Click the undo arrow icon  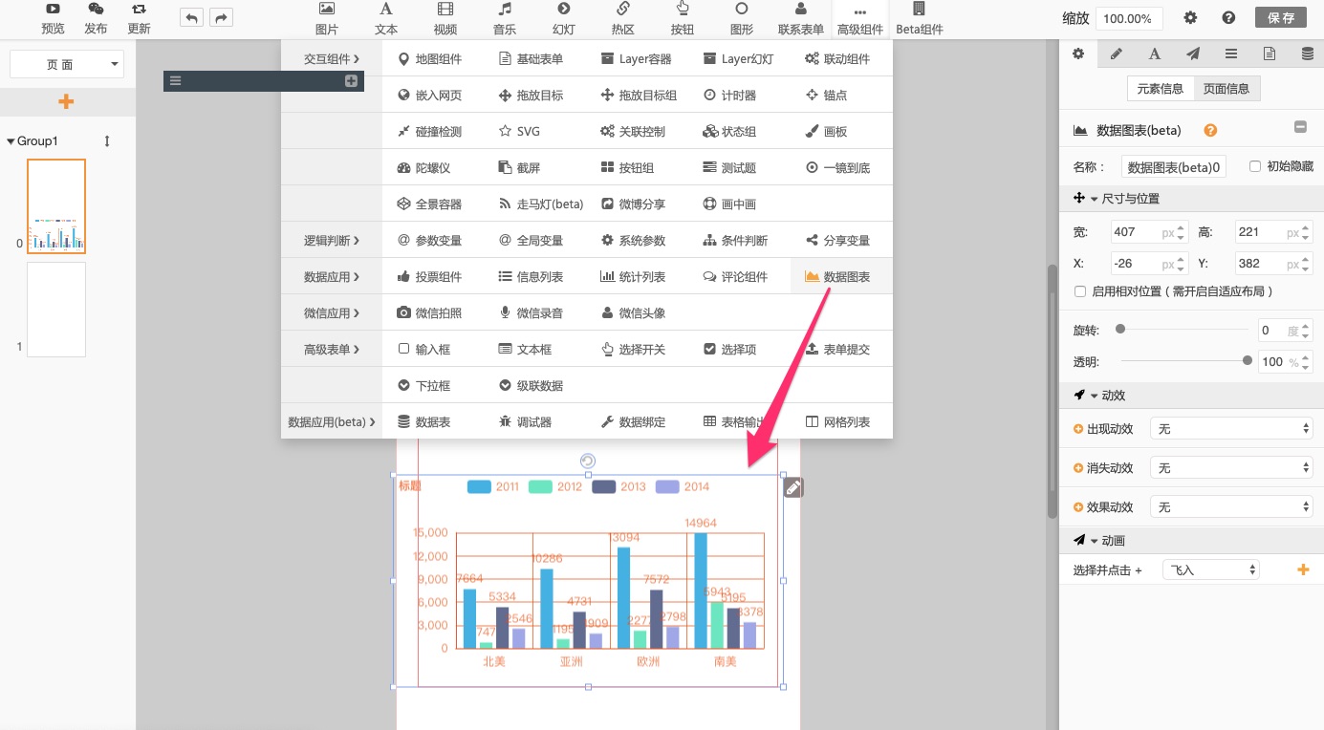pos(191,18)
